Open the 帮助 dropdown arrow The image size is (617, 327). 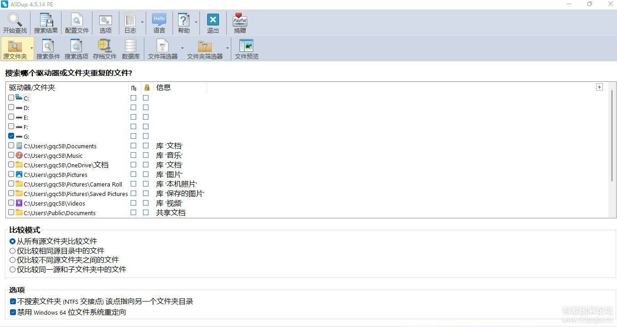[196, 22]
